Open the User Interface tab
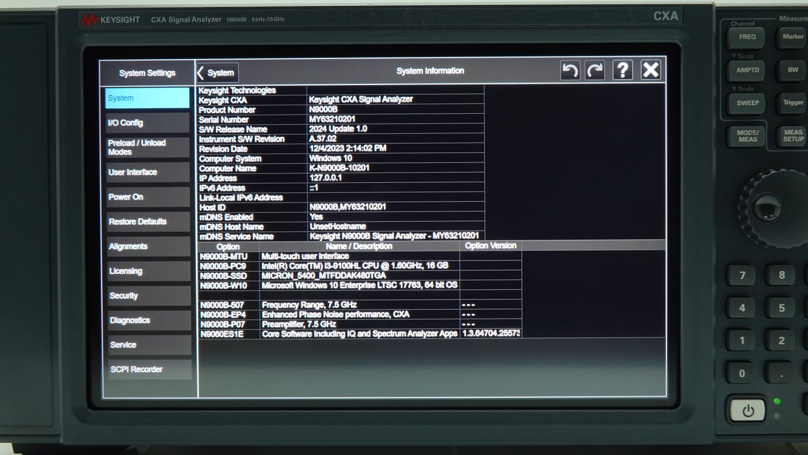Screen dimensions: 808x455 coord(148,172)
